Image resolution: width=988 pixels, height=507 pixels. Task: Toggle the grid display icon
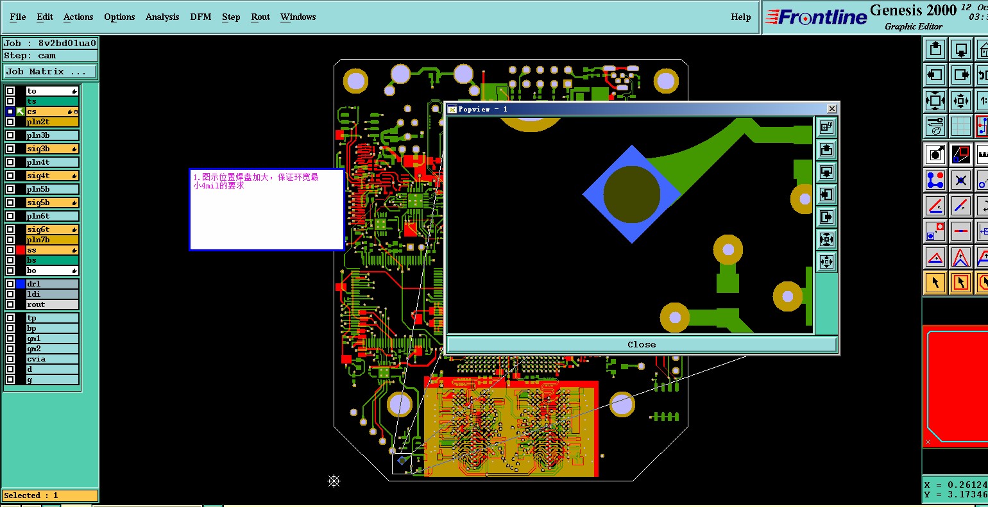pyautogui.click(x=961, y=126)
